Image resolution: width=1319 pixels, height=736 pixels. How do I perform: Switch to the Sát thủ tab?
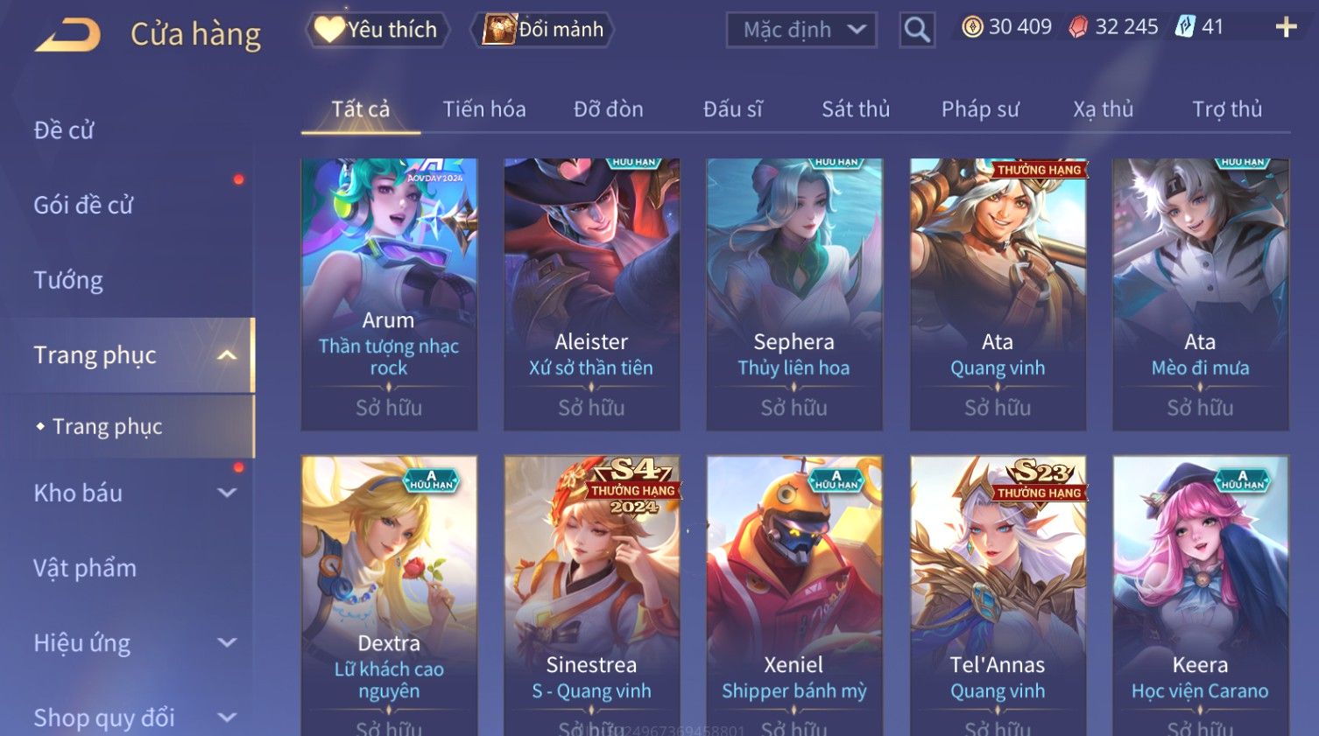point(856,109)
